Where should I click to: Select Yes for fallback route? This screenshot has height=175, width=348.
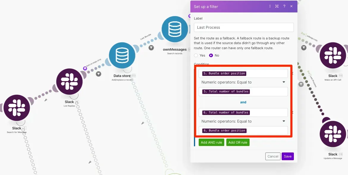pos(196,55)
